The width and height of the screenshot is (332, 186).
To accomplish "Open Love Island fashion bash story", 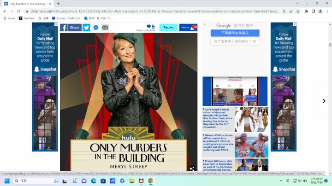I will point(218,118).
